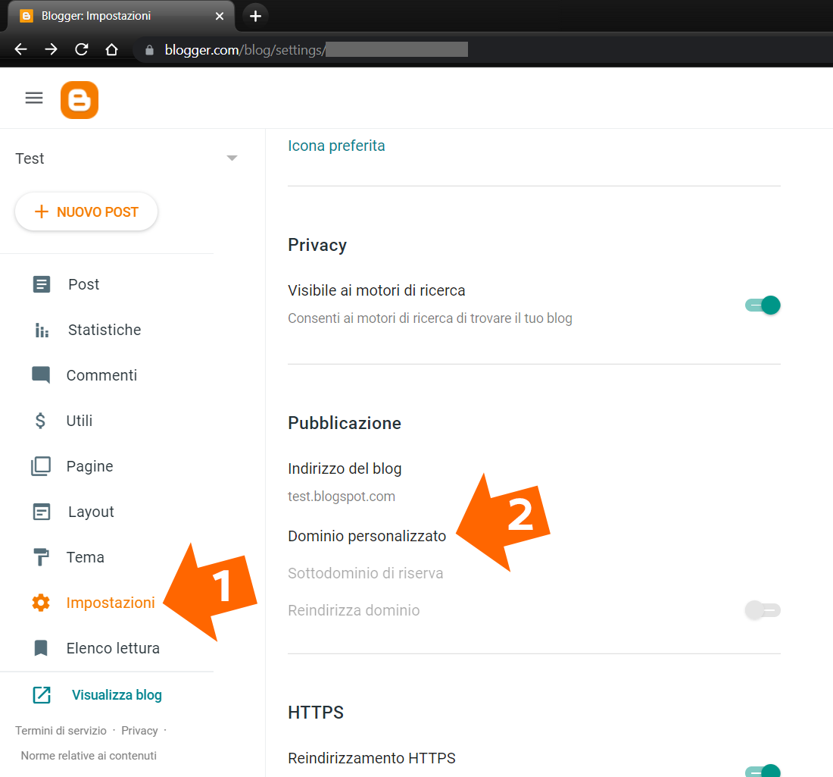Open the Dominio personalizzato setting
This screenshot has width=833, height=777.
[x=367, y=536]
